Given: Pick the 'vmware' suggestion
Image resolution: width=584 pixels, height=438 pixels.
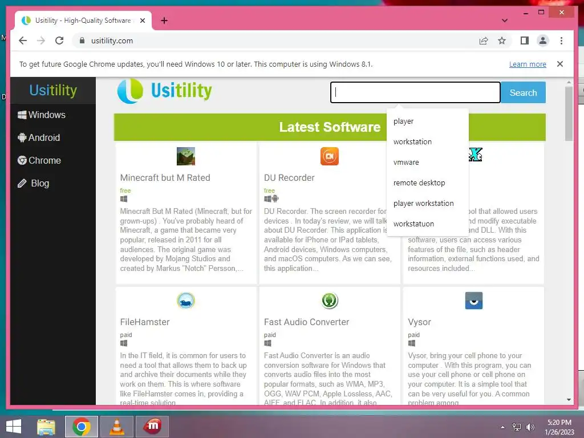Looking at the screenshot, I should (x=428, y=163).
